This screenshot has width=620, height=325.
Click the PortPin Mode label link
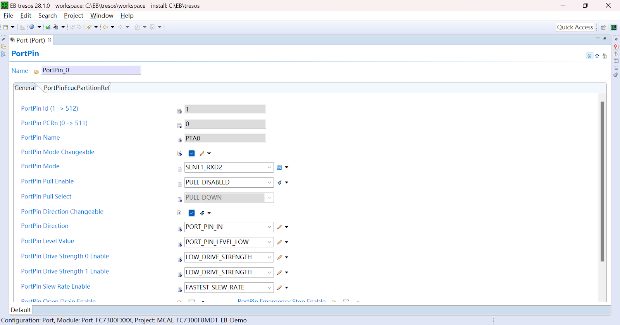click(40, 166)
